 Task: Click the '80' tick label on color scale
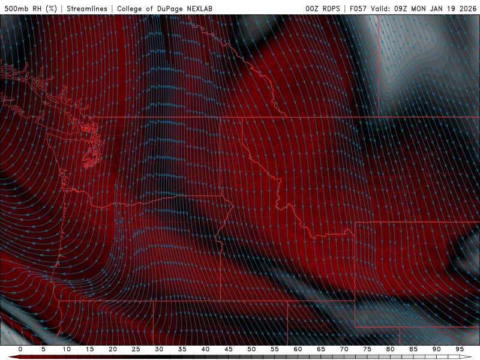click(x=391, y=349)
